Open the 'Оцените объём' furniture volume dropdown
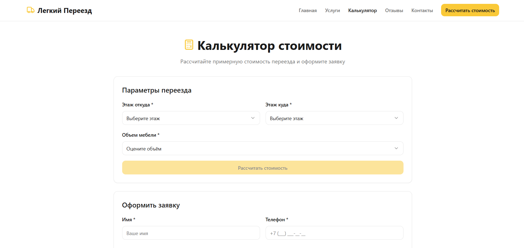Screen dimensions: 524x248 (263, 148)
